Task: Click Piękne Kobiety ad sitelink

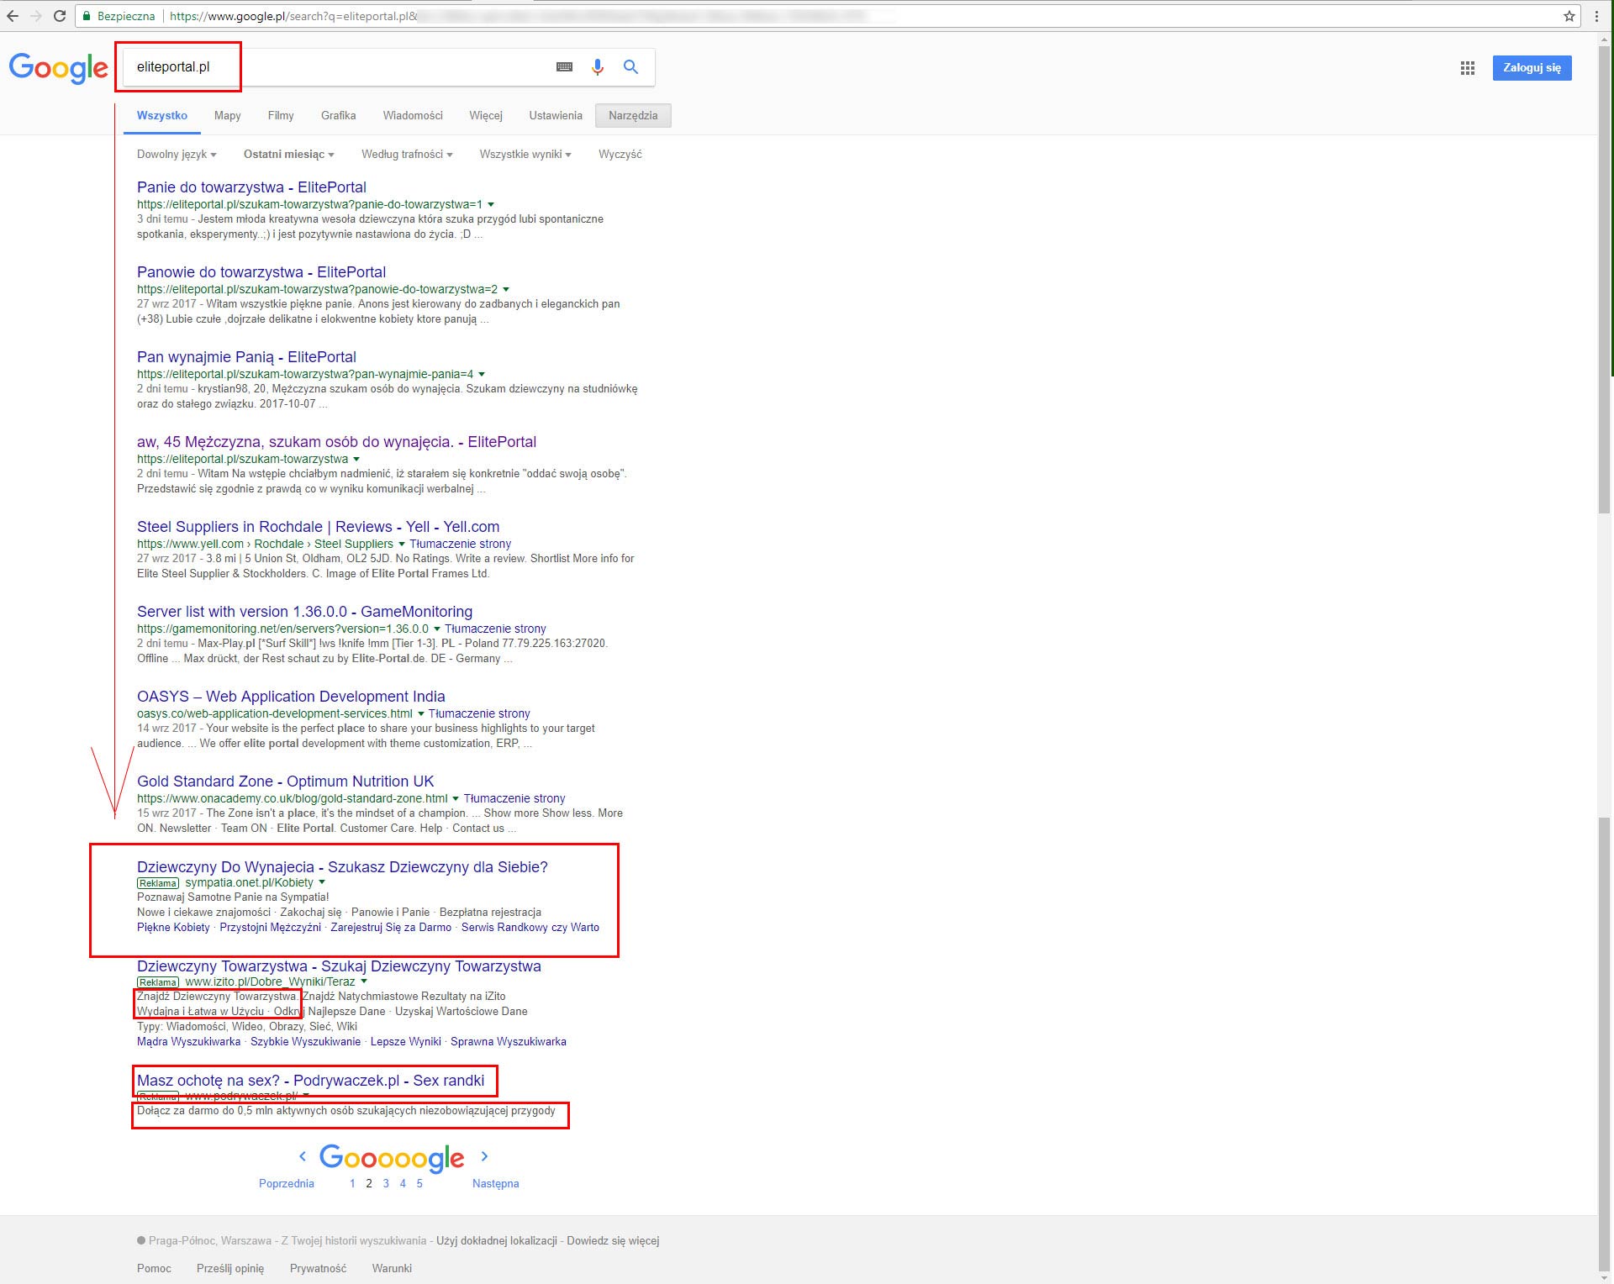Action: click(173, 928)
